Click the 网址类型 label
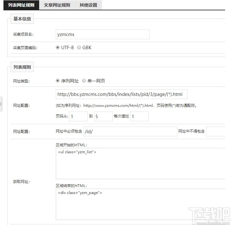This screenshot has height=225, width=231. (22, 81)
